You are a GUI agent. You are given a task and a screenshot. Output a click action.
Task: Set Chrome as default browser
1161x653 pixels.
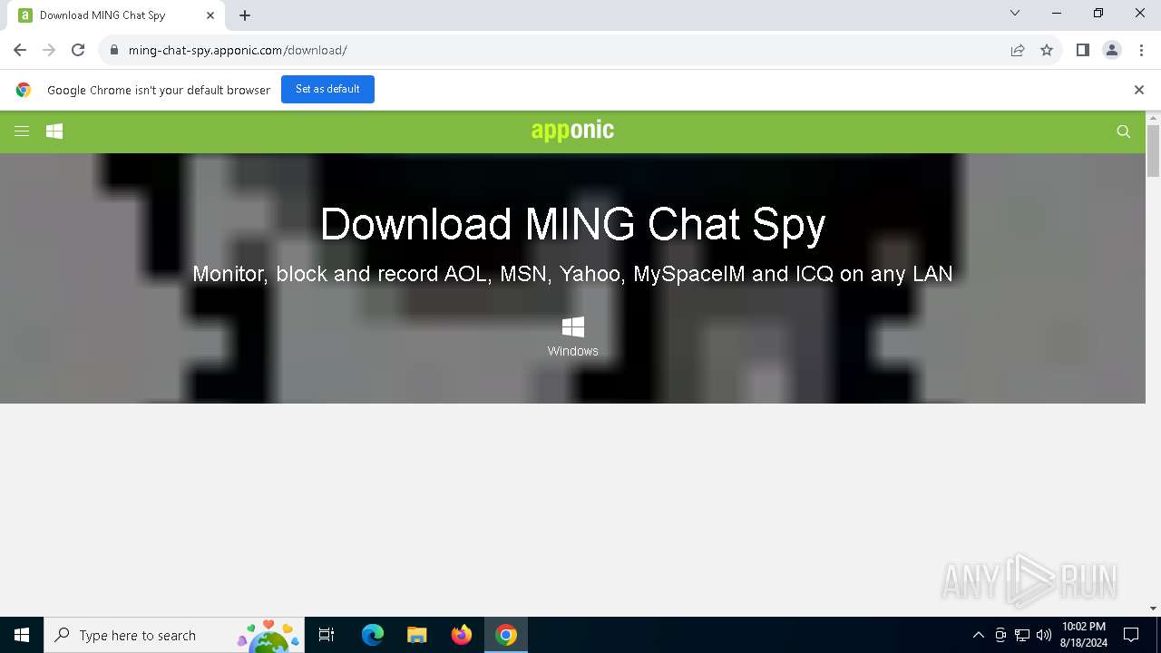coord(327,89)
